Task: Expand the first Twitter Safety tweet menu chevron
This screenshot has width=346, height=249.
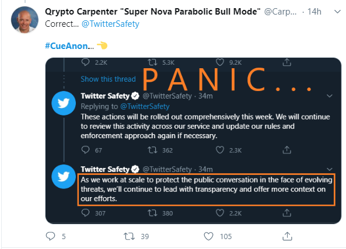Action: click(330, 96)
